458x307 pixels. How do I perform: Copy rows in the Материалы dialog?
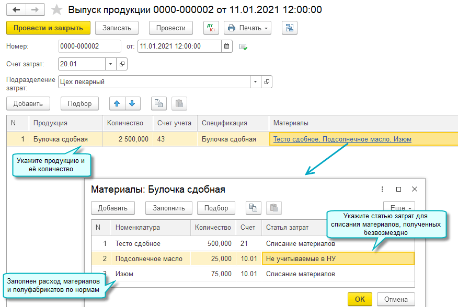click(x=253, y=208)
